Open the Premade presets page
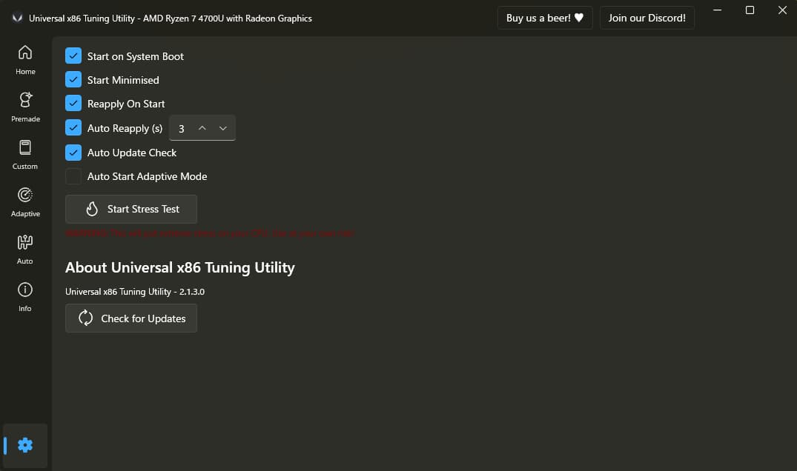The width and height of the screenshot is (797, 471). tap(25, 107)
